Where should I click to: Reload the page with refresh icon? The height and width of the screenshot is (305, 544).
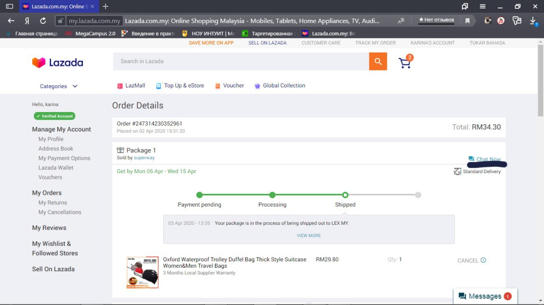(x=43, y=20)
